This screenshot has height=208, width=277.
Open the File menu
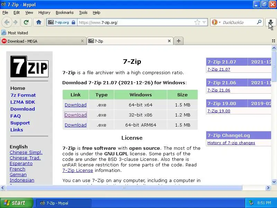point(5,12)
